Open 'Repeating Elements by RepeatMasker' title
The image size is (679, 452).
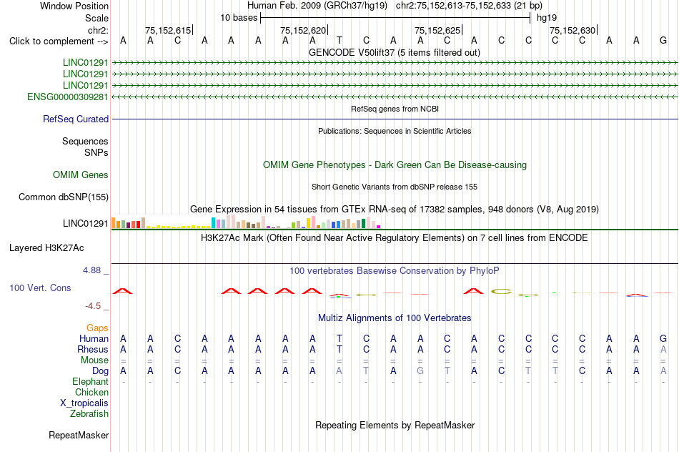[x=395, y=425]
